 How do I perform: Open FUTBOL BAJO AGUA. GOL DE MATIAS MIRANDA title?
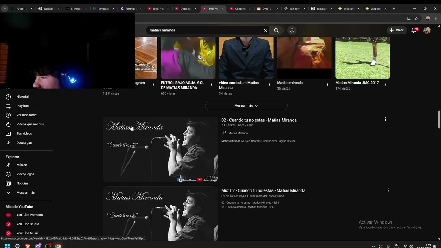(183, 85)
